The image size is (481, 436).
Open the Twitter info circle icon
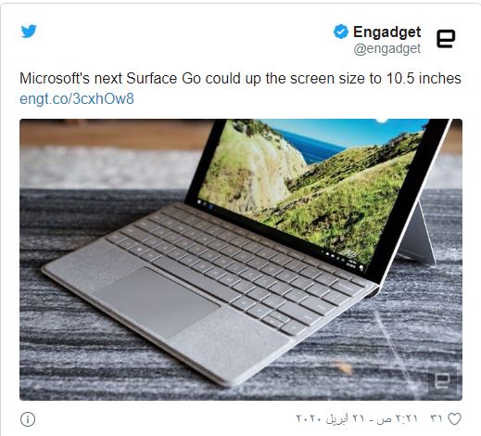point(28,419)
